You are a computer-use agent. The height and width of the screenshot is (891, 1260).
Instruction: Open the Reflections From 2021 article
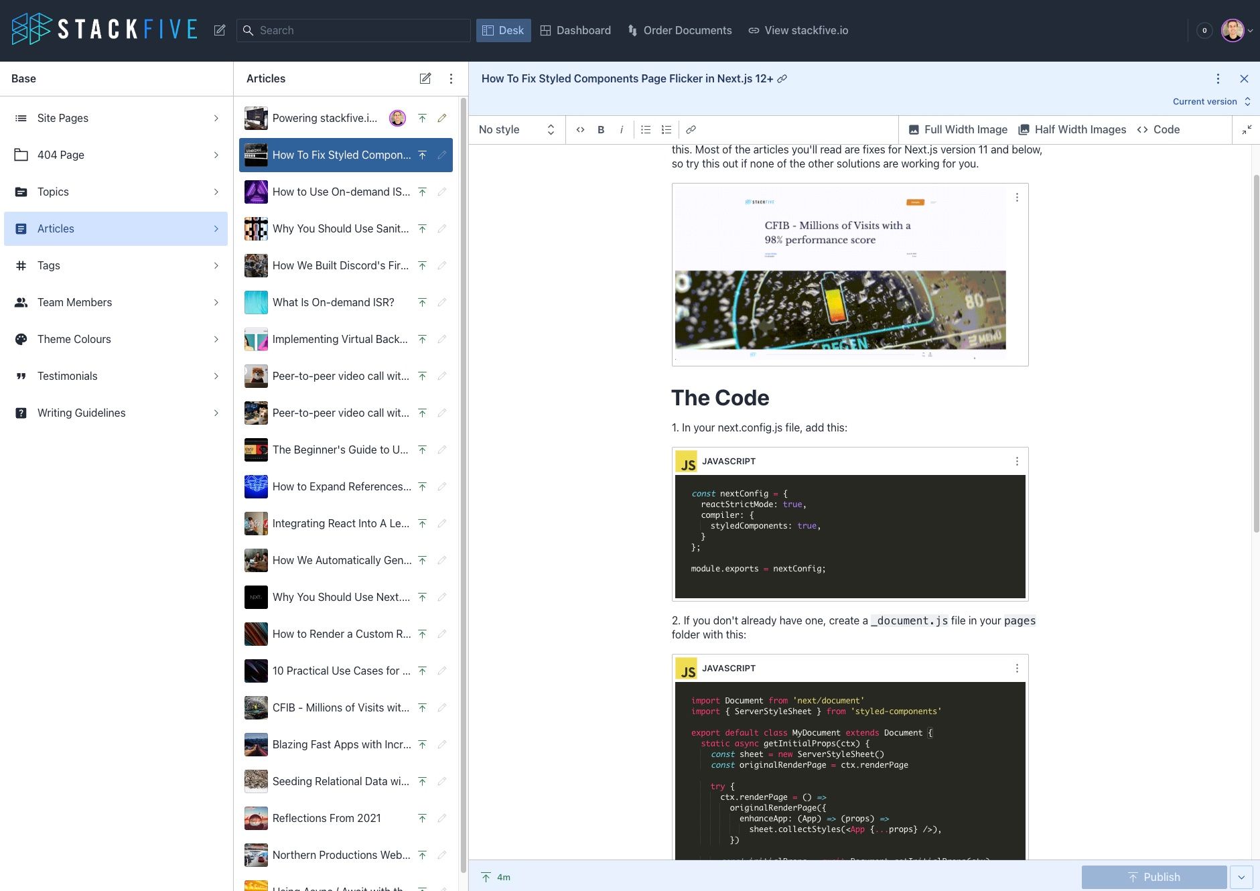click(346, 818)
